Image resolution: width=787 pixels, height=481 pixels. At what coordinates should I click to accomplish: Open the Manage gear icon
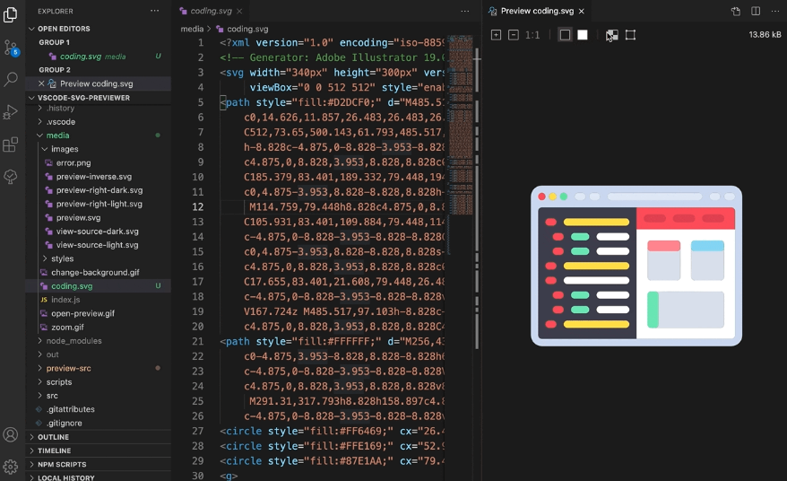click(x=11, y=467)
